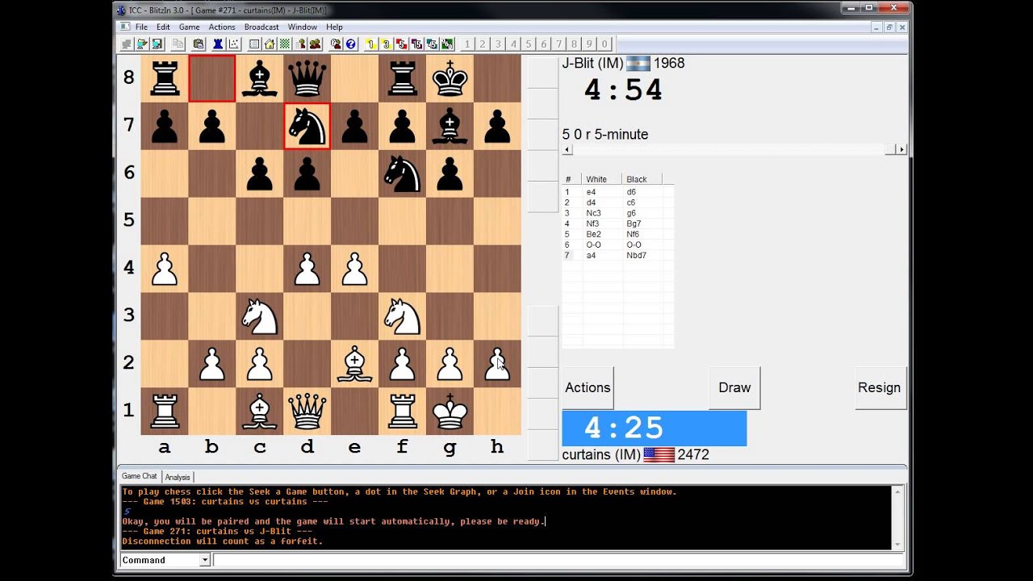Click the numbered 5 toolbar button

[x=529, y=44]
